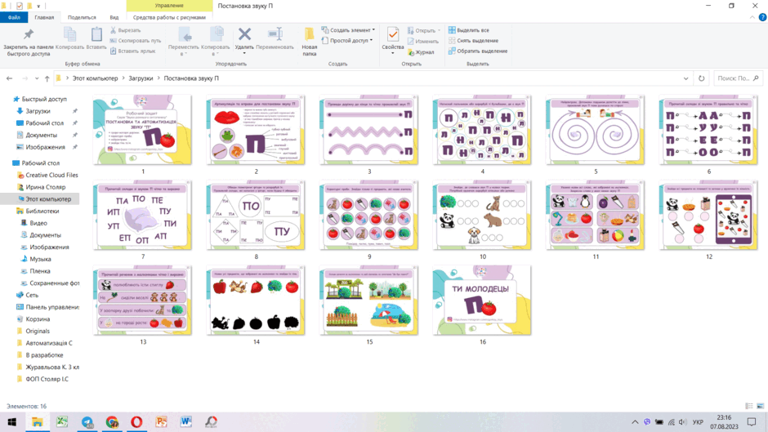768x432 pixels.
Task: Click the Open (Открыть) command
Action: (x=424, y=30)
